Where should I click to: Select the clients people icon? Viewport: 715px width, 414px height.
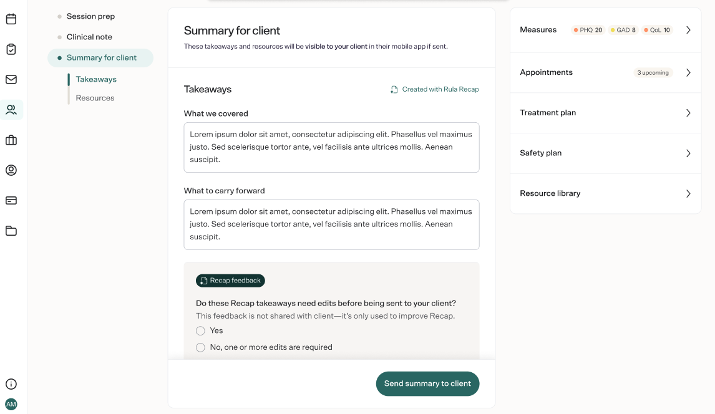pos(11,110)
